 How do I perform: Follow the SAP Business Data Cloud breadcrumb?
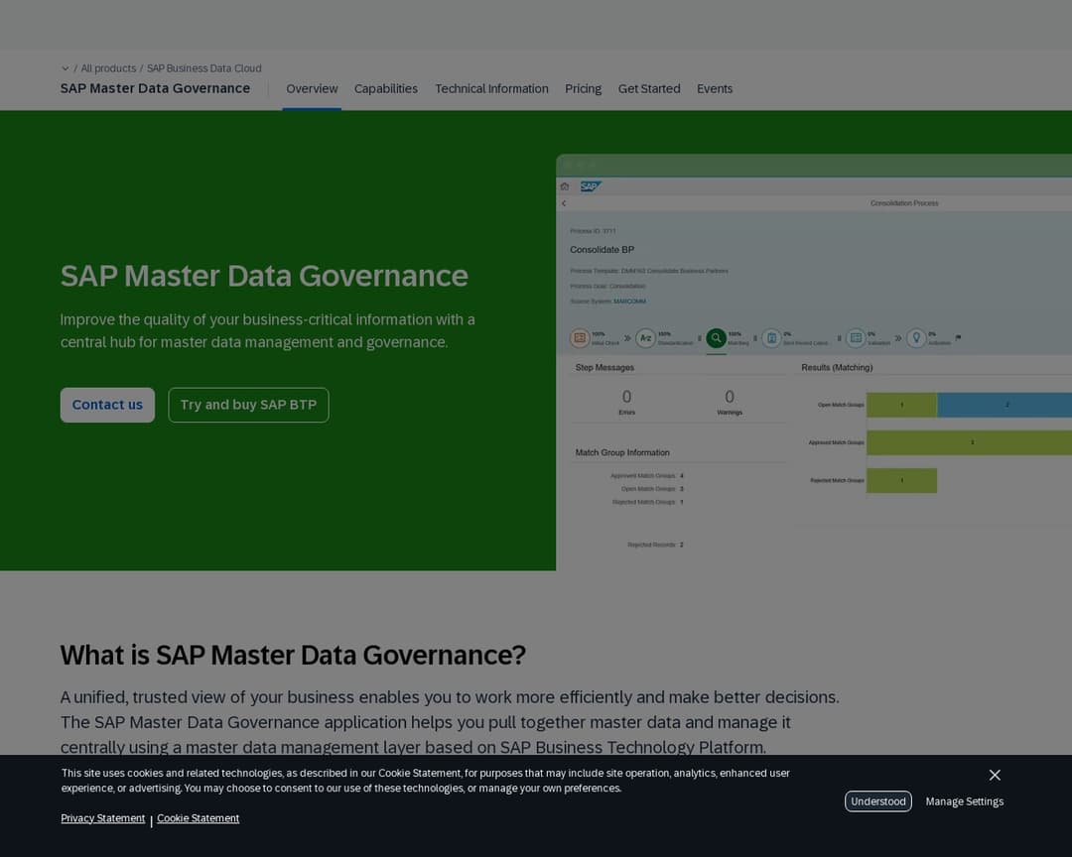click(x=203, y=68)
